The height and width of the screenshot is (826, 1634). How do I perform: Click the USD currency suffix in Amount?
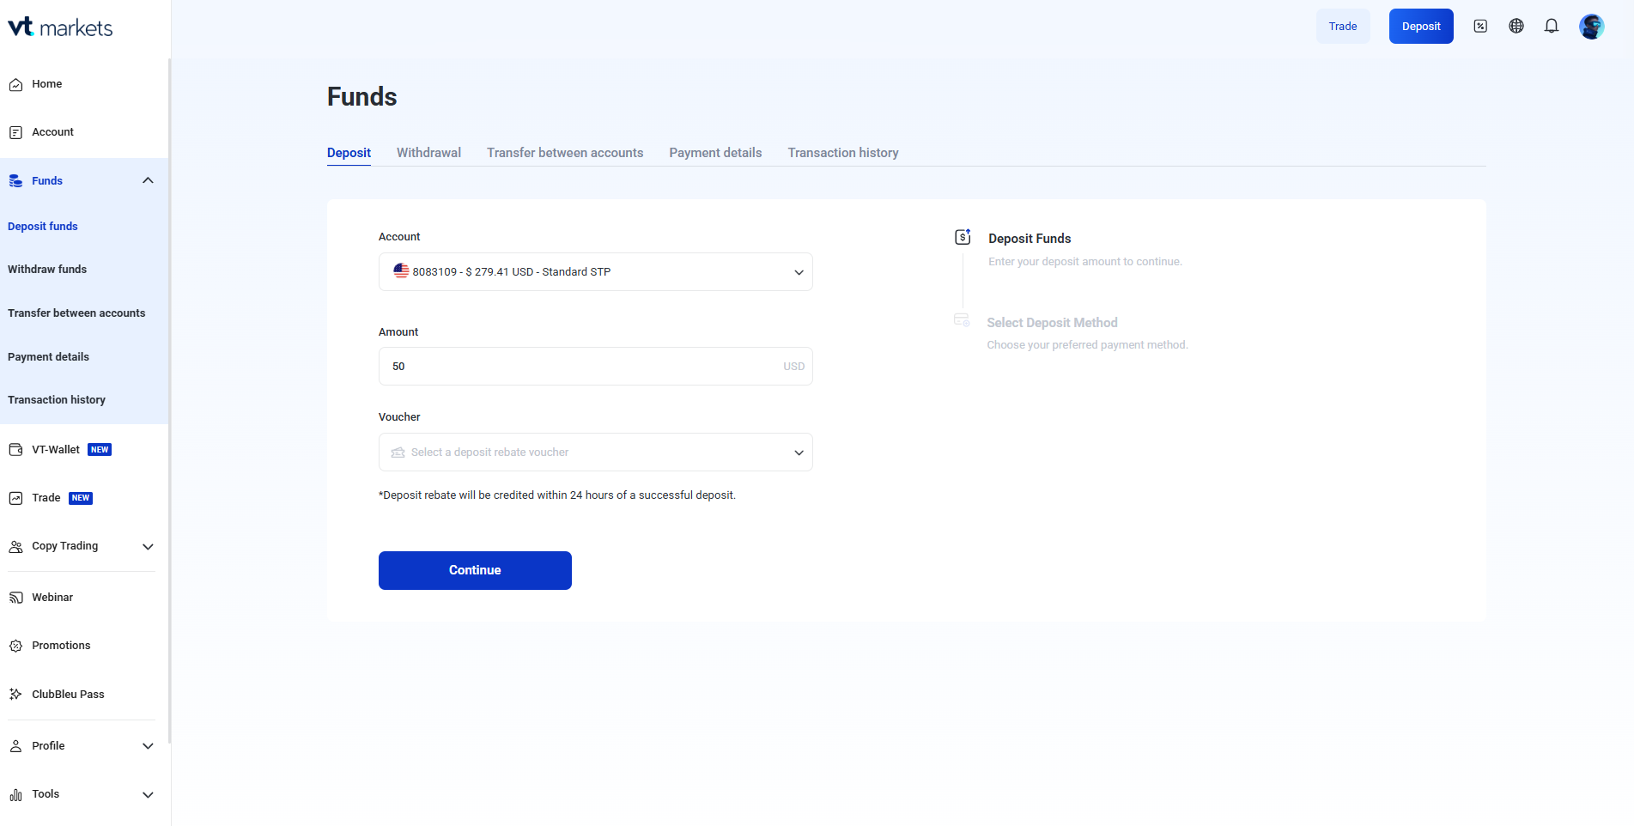tap(794, 367)
